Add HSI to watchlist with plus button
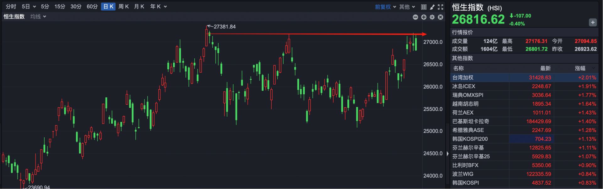Screen dimensions: 603x189 [593, 22]
